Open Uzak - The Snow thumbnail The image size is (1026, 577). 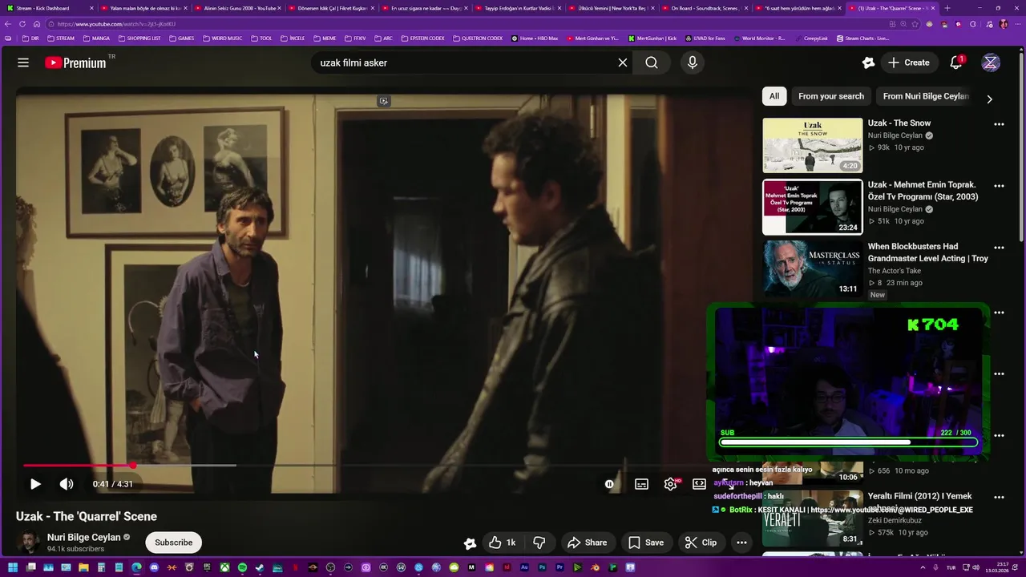[813, 146]
